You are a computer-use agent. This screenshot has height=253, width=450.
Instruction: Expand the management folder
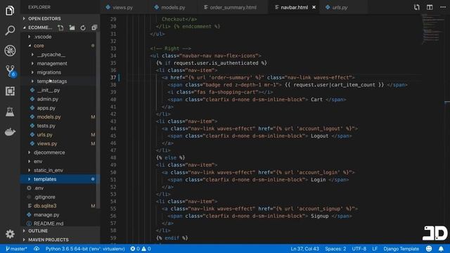click(52, 63)
